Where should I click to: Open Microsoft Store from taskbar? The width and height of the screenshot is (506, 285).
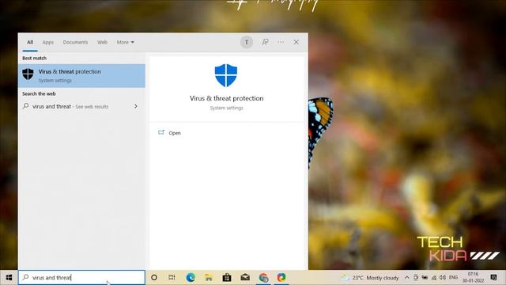[x=227, y=277]
